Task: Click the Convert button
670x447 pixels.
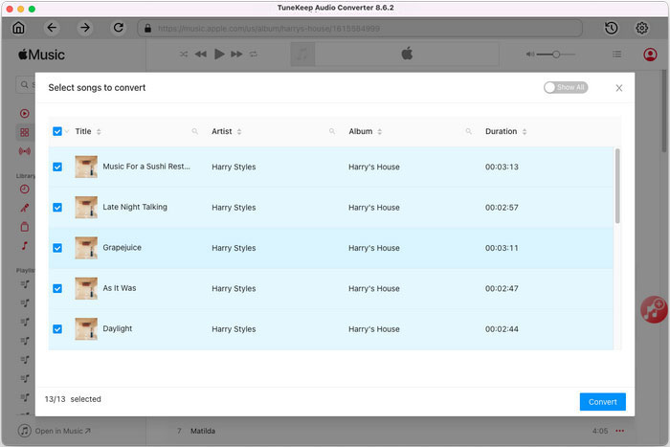Action: (x=602, y=402)
